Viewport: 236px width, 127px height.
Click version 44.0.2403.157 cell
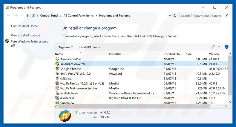[218, 69]
